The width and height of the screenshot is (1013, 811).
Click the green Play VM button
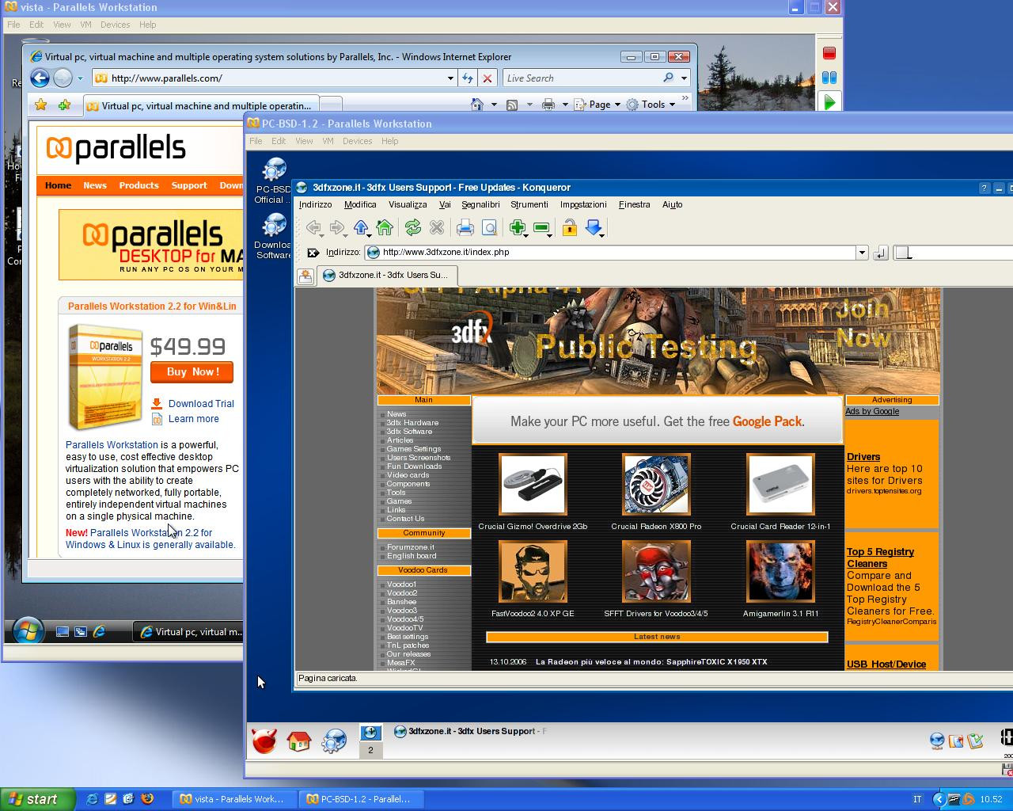(829, 102)
